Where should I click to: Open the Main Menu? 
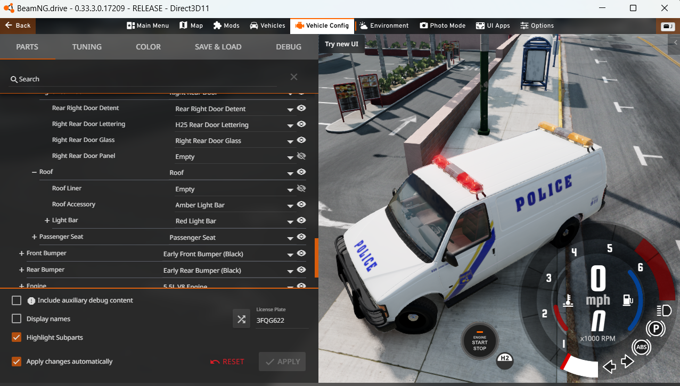148,26
